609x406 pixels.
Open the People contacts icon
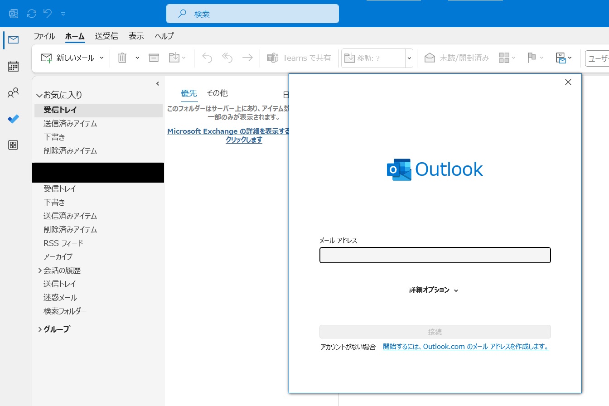point(13,93)
